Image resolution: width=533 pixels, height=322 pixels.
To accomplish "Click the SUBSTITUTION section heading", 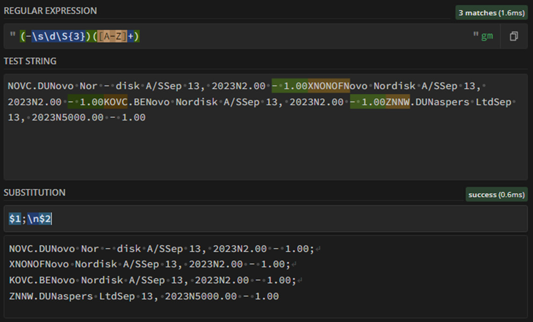I will 35,193.
